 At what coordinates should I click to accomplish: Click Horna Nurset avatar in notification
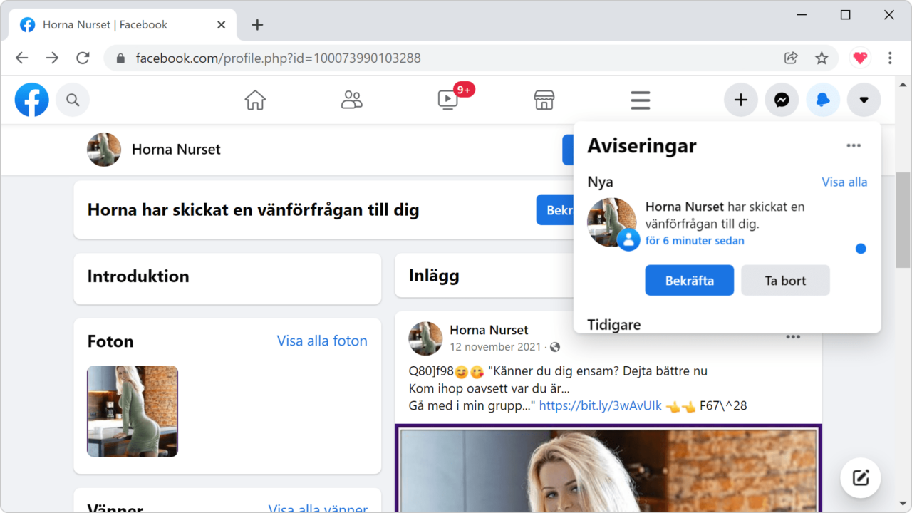coord(611,222)
